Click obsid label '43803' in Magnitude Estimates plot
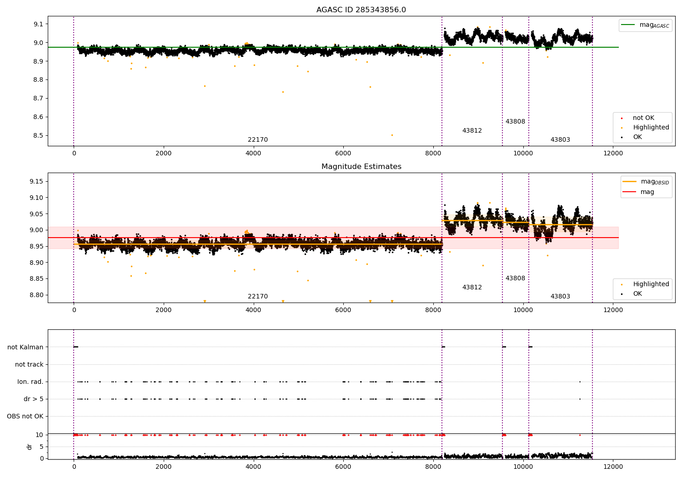Image resolution: width=682 pixels, height=477 pixels. click(x=560, y=297)
